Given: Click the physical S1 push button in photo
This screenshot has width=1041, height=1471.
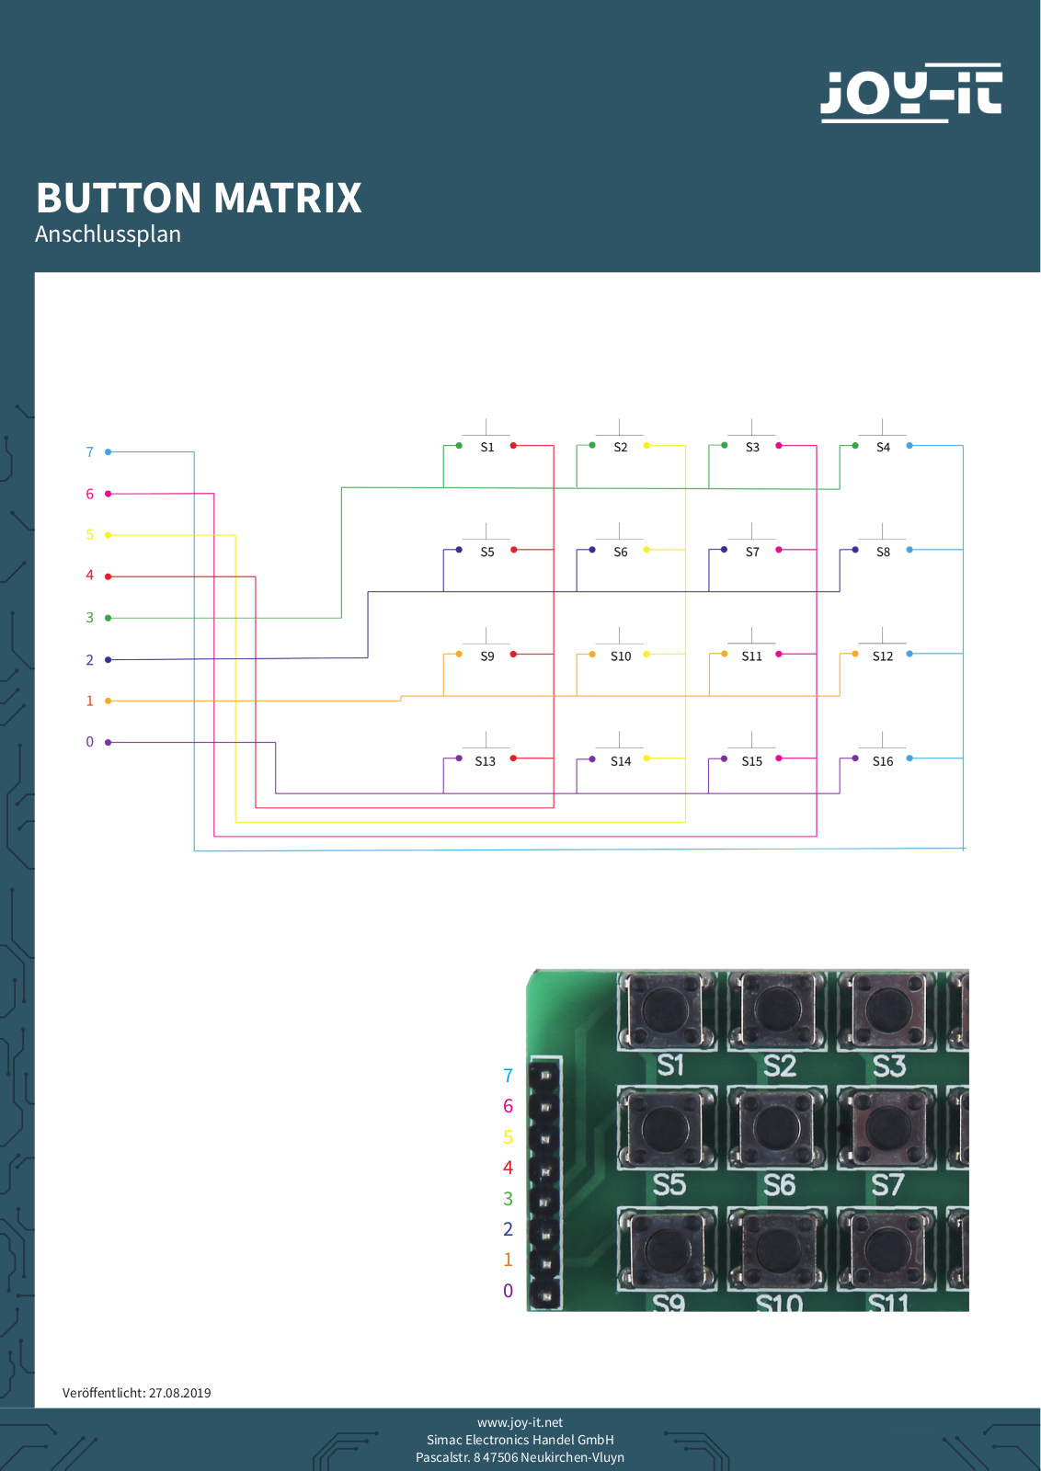Looking at the screenshot, I should [667, 1009].
